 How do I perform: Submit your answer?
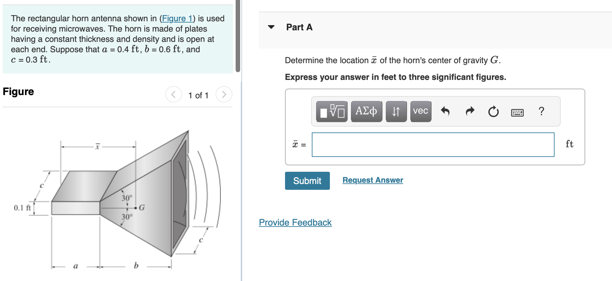point(307,180)
